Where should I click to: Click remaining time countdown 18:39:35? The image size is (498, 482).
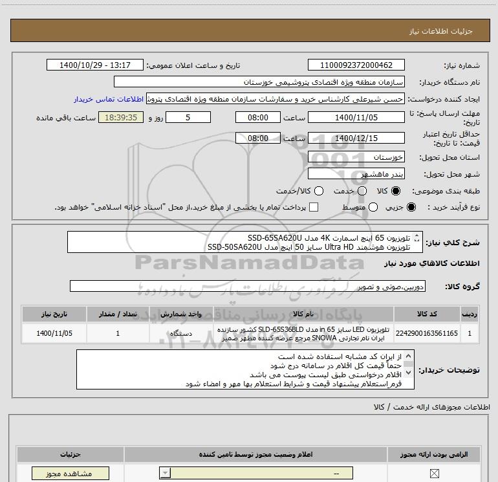[121, 118]
